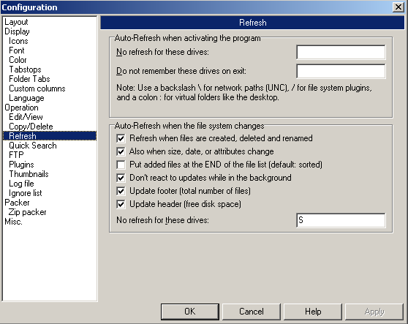Open the Layout settings page

(16, 22)
